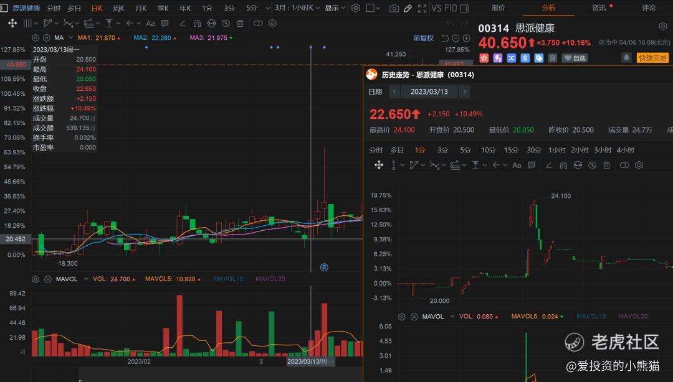Select 15分 period in popup
This screenshot has height=382, width=673.
coord(511,150)
